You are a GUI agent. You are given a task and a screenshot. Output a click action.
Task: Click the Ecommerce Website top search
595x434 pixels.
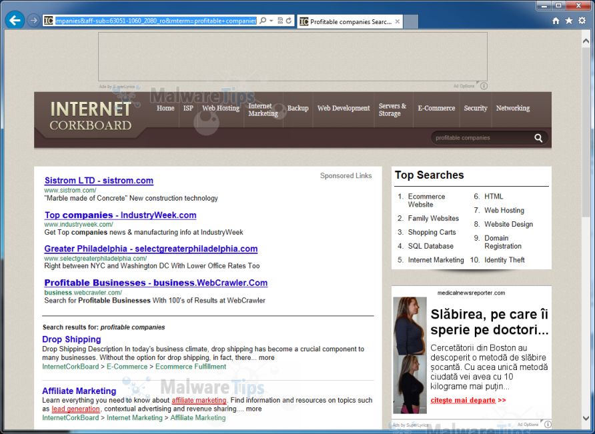(x=426, y=200)
